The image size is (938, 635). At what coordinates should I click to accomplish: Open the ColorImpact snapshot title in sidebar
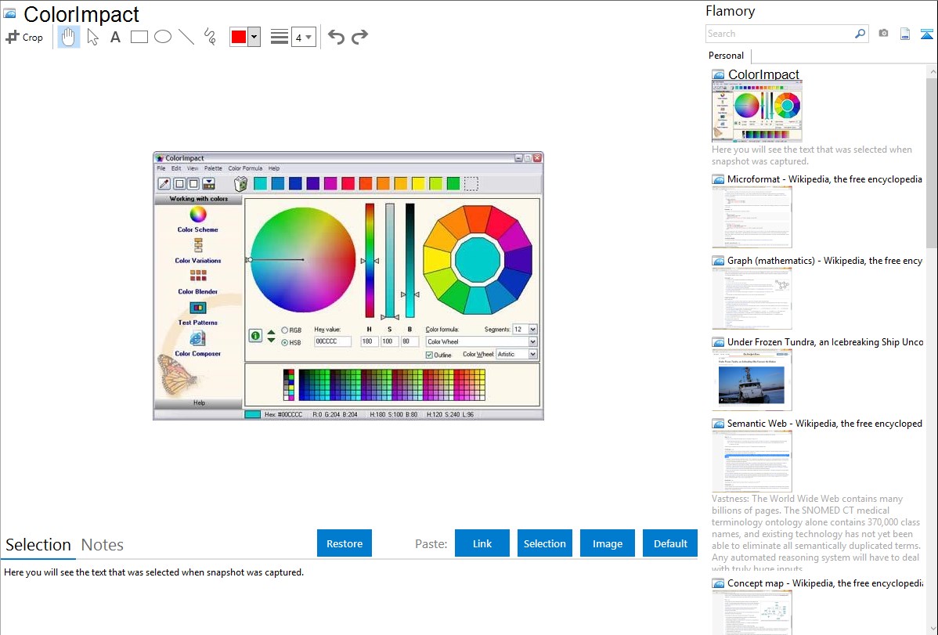coord(763,74)
